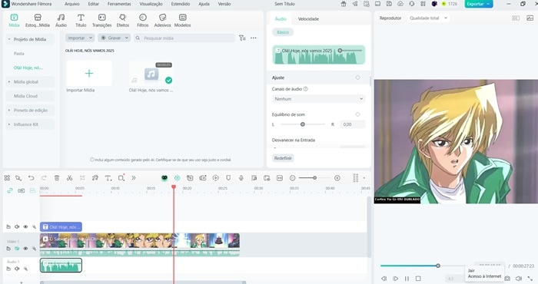
Task: Delete the selected clip with trash icon
Action: 57,178
